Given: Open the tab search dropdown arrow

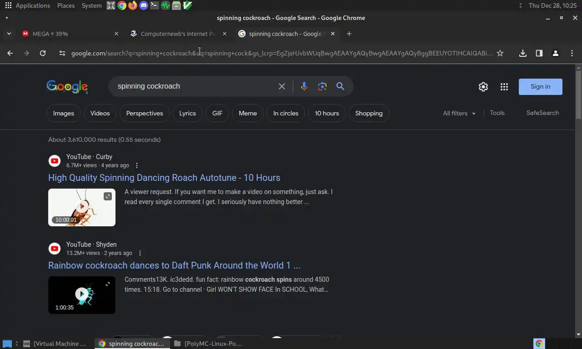Looking at the screenshot, I should 9,34.
